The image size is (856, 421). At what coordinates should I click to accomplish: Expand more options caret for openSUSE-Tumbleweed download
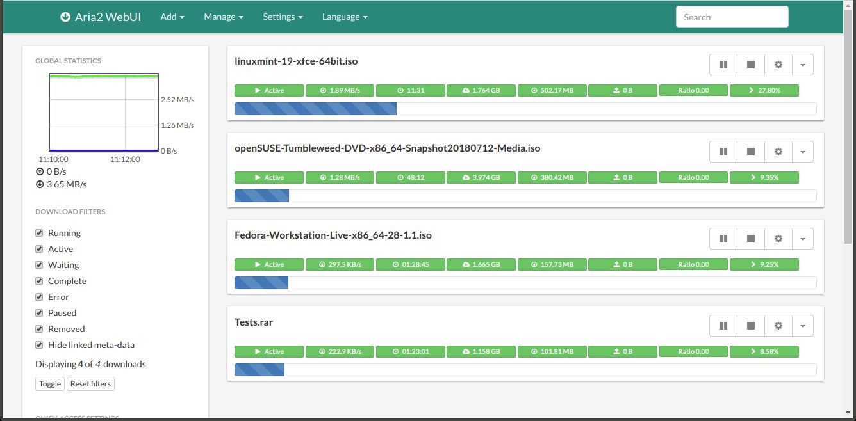point(803,152)
